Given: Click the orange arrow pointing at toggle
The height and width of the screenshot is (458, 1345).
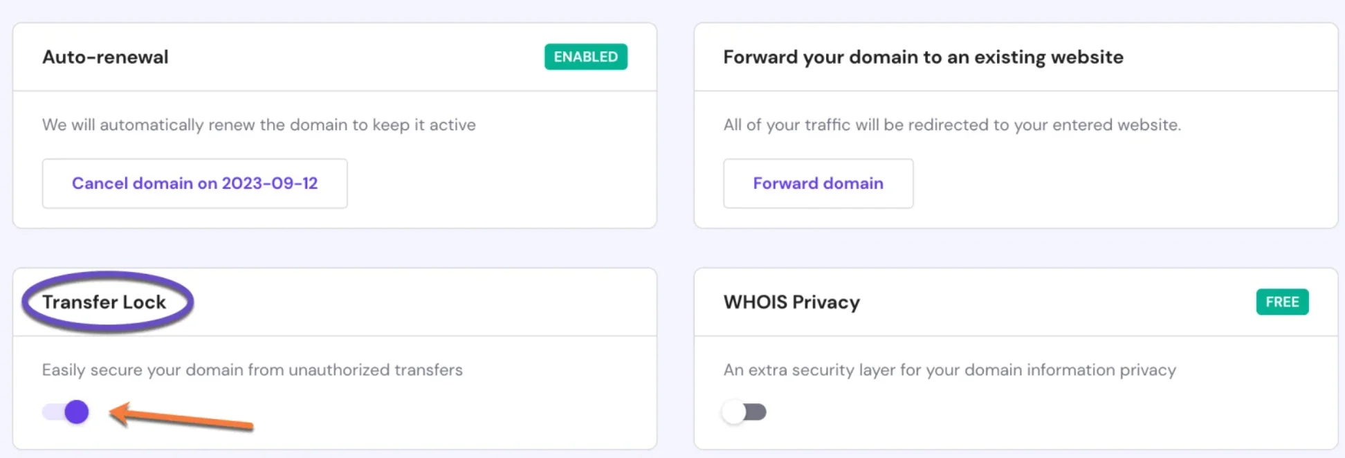Looking at the screenshot, I should coord(180,416).
